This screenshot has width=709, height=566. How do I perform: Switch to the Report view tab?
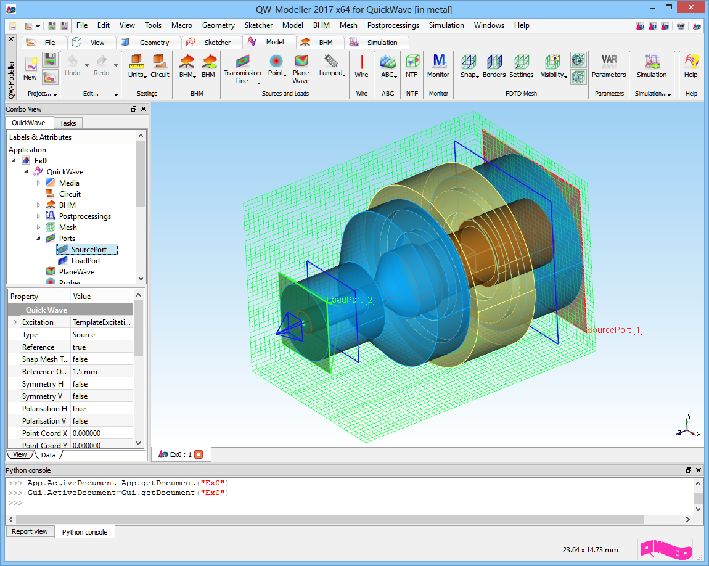pos(30,531)
